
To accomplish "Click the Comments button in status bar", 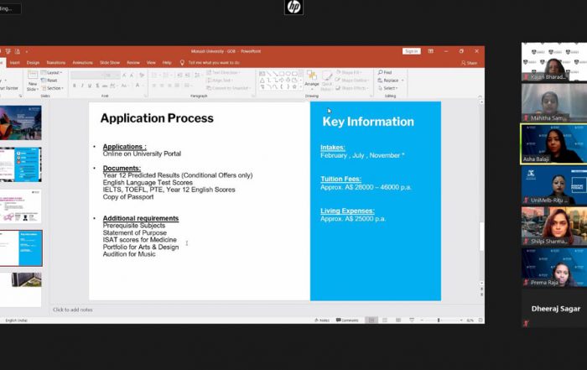I will (x=347, y=320).
